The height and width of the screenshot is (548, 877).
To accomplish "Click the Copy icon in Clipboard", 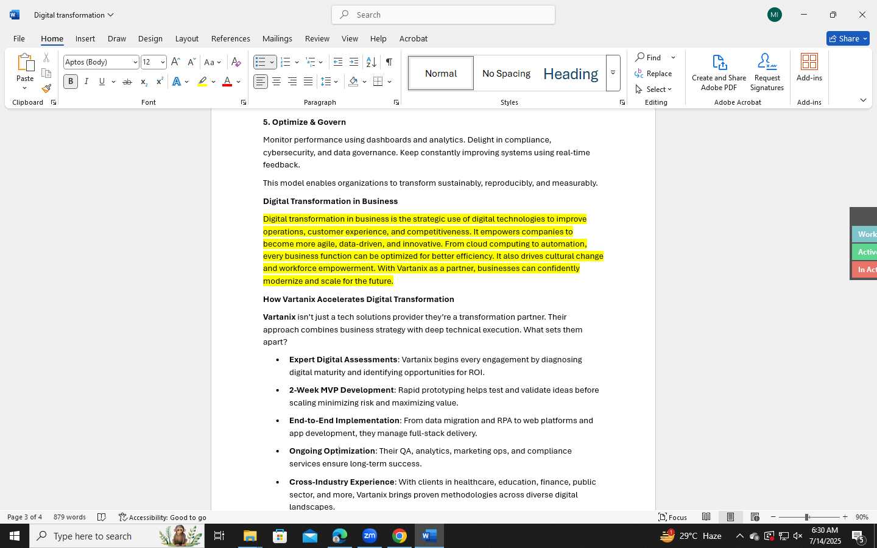I will (46, 73).
